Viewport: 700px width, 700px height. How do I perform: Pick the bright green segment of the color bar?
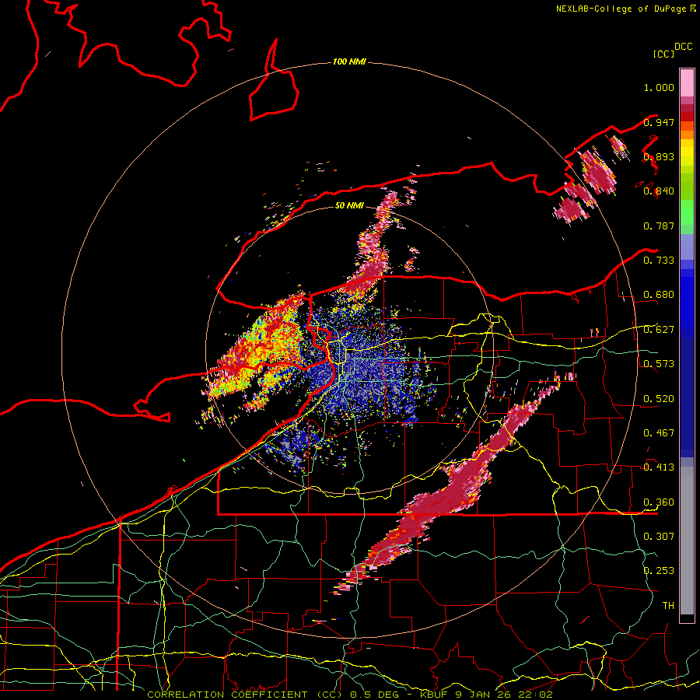point(687,212)
